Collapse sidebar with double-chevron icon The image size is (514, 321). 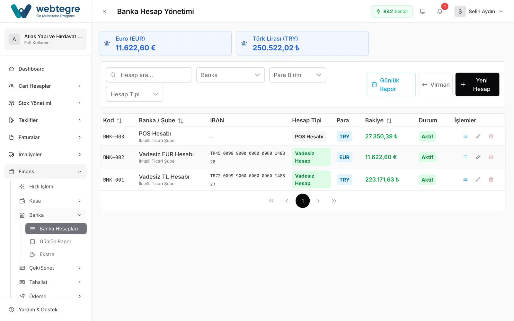104,11
